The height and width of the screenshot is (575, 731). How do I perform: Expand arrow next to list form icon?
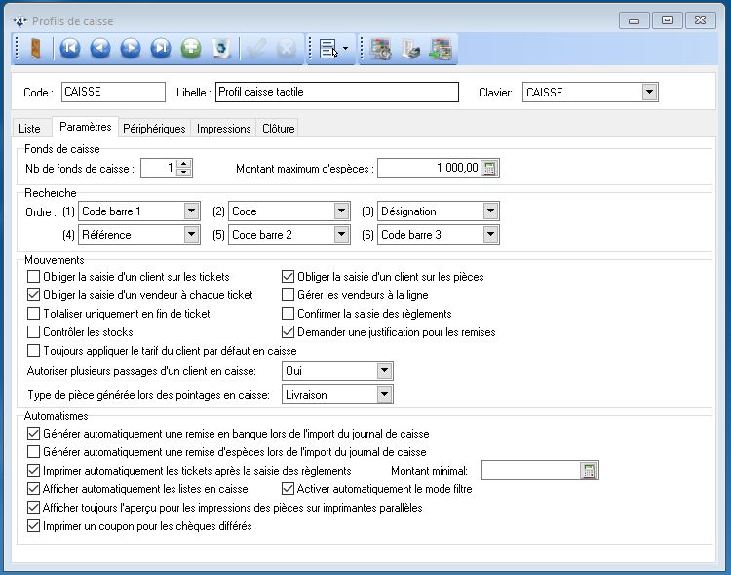[x=345, y=48]
